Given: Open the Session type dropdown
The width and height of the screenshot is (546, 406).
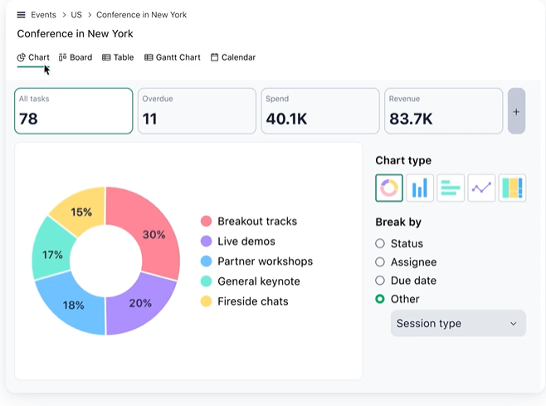Looking at the screenshot, I should [458, 324].
